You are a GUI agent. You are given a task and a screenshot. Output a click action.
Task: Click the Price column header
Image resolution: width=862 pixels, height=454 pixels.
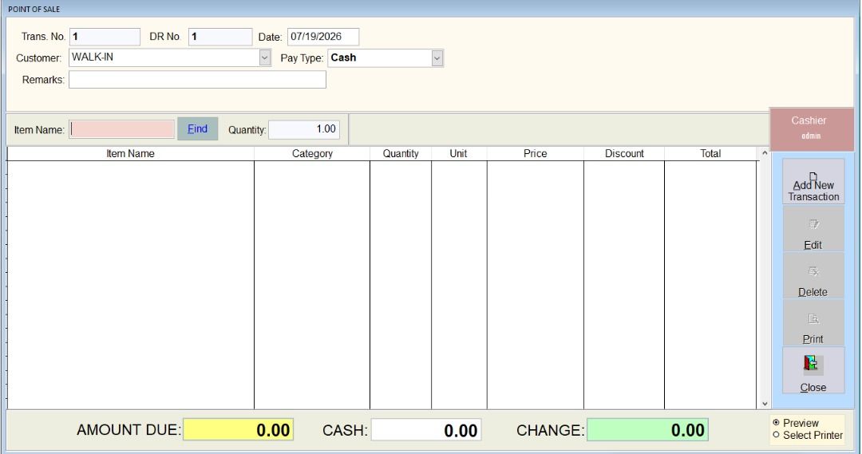pyautogui.click(x=536, y=153)
